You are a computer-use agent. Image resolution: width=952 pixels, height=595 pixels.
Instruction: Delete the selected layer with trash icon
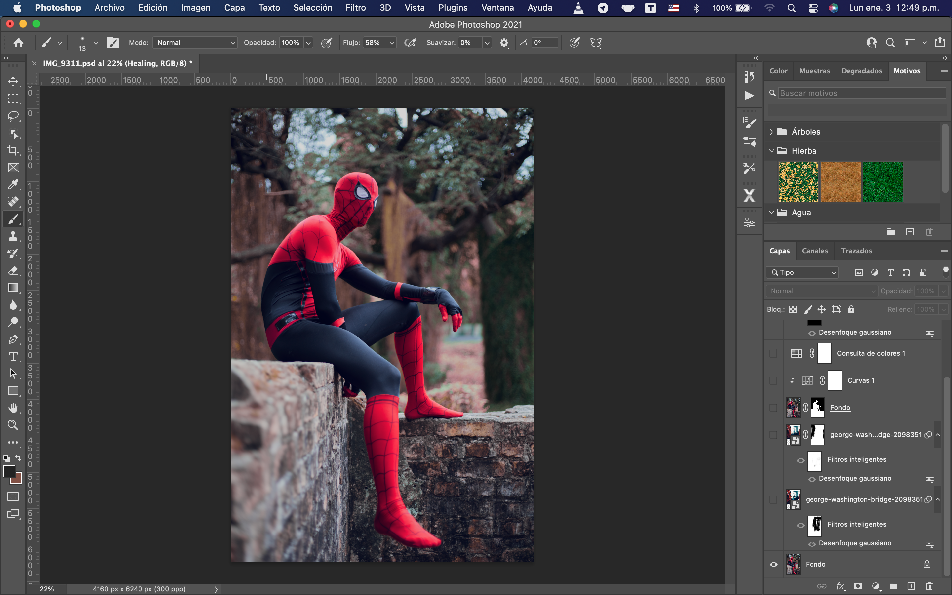pyautogui.click(x=929, y=586)
